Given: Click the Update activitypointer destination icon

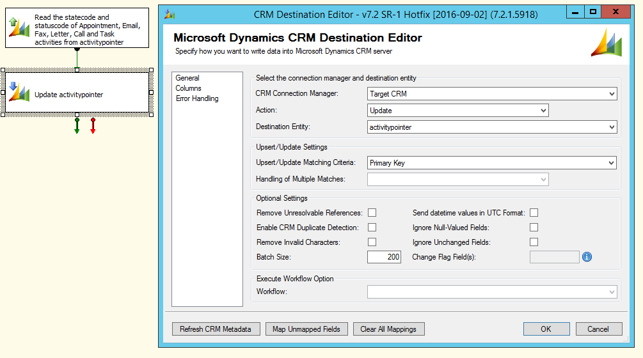Looking at the screenshot, I should tap(19, 92).
